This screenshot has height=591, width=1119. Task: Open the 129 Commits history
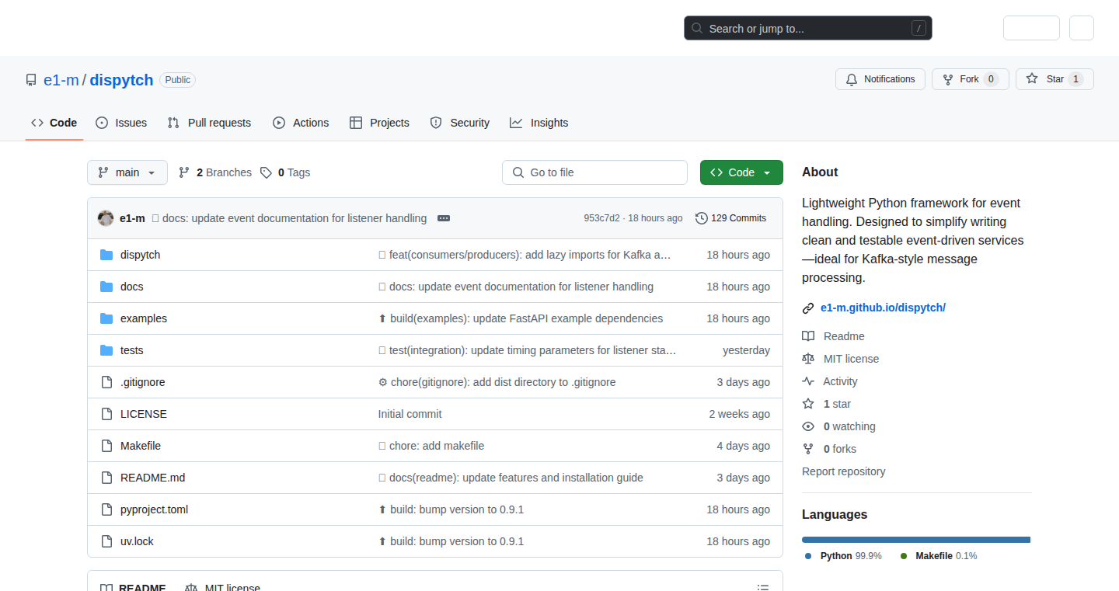731,218
